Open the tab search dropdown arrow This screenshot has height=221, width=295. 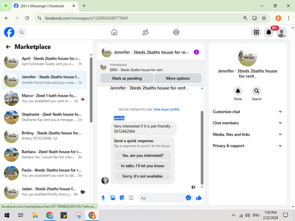pos(6,6)
